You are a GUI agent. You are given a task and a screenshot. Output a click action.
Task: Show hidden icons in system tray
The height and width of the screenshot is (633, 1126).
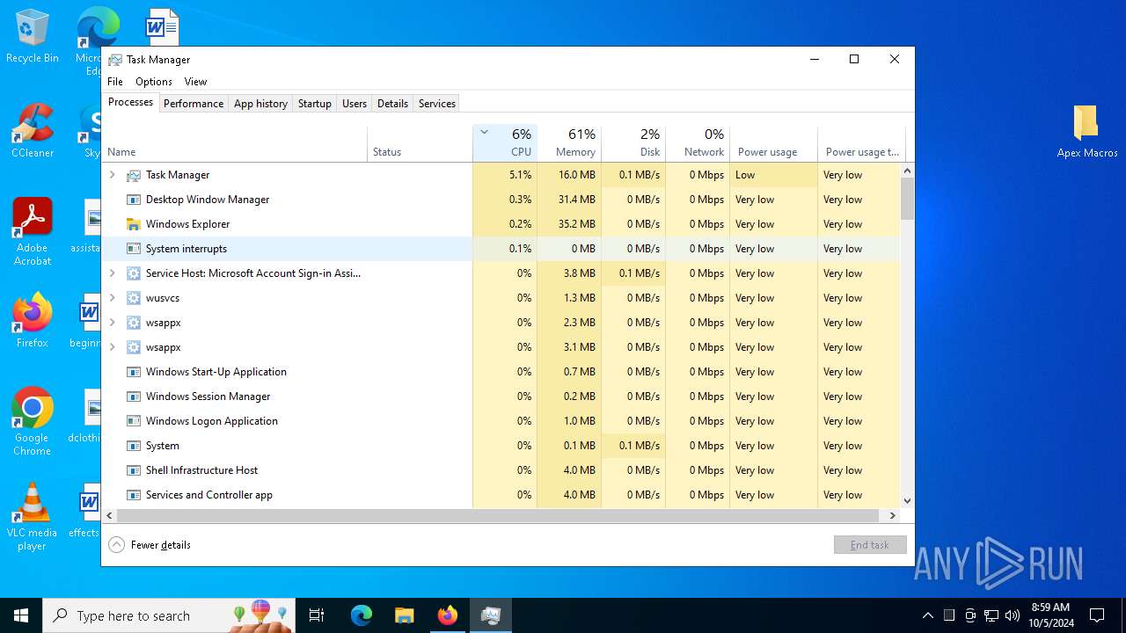point(927,615)
